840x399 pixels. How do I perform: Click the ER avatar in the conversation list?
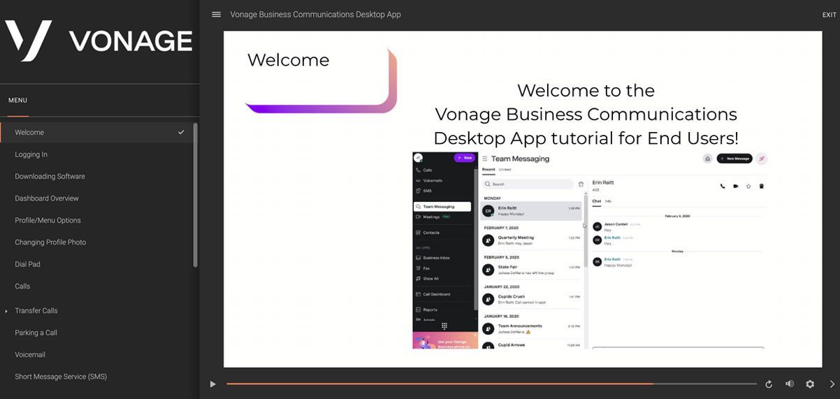(488, 210)
